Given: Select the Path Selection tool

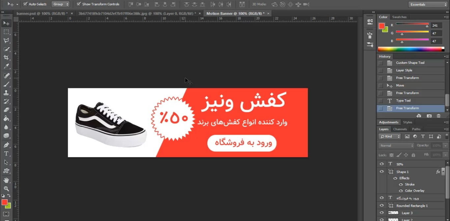Looking at the screenshot, I should (6, 162).
